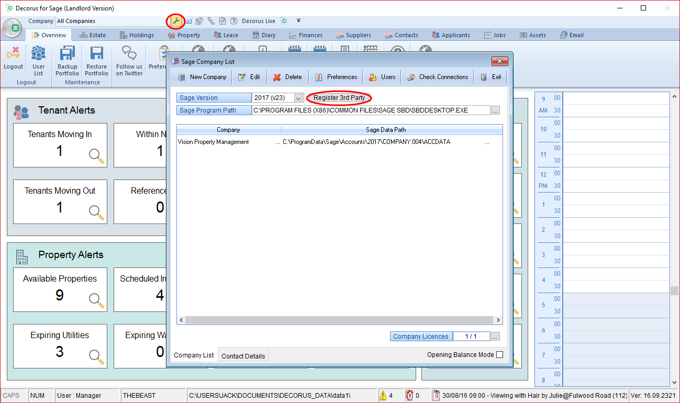Click browse button next to Company Licences
Image resolution: width=680 pixels, height=403 pixels.
coord(495,337)
